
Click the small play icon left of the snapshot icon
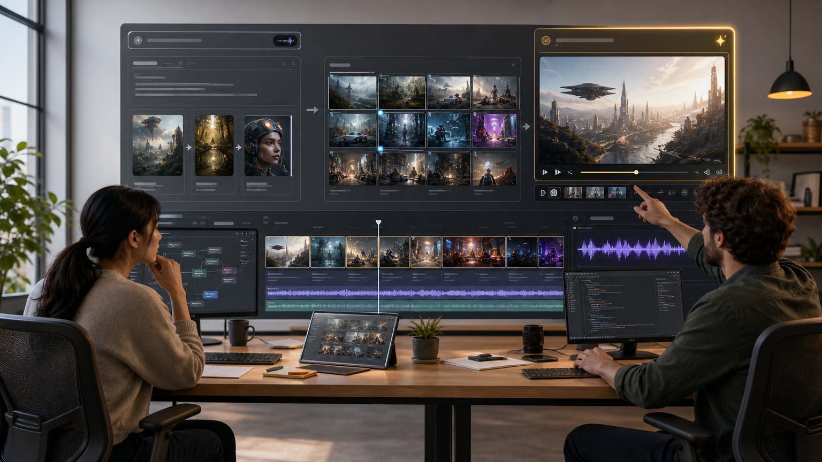(543, 192)
